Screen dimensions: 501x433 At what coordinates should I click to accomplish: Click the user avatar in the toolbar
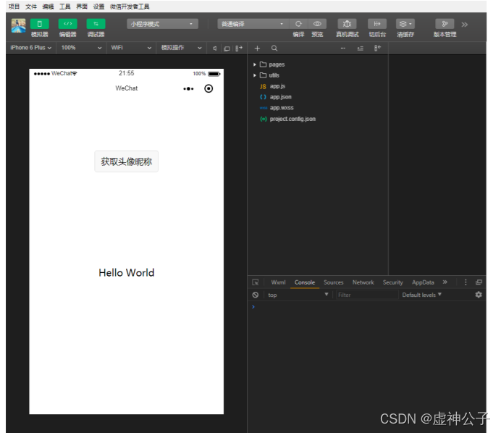(18, 25)
